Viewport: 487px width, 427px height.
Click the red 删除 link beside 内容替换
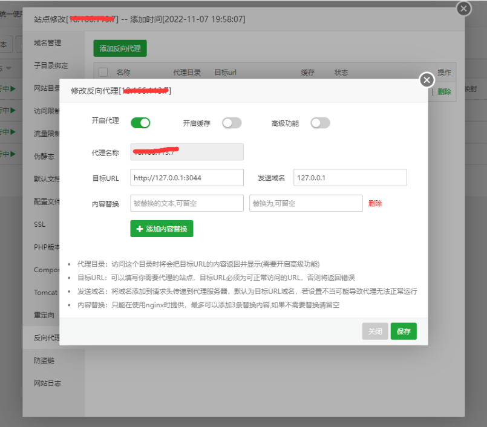pos(375,203)
